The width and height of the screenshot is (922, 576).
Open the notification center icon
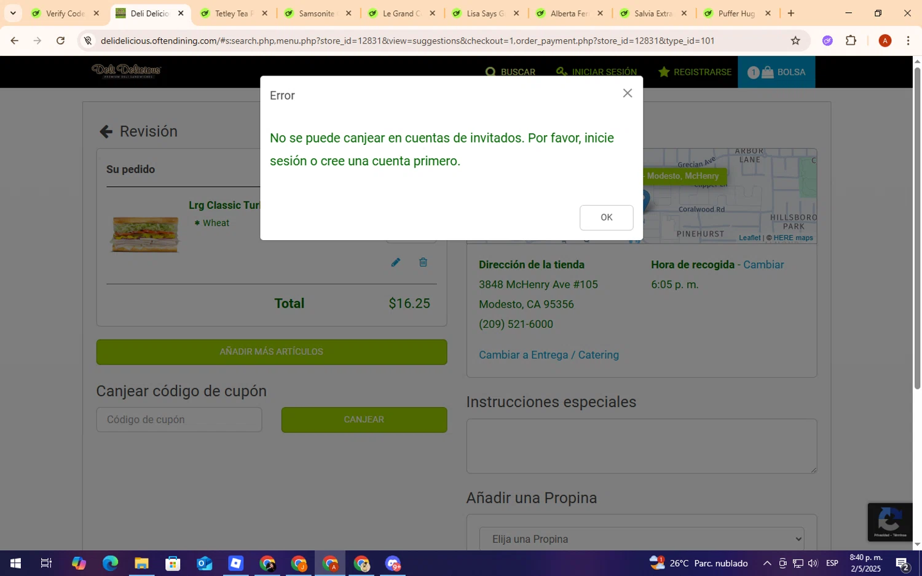tap(902, 564)
